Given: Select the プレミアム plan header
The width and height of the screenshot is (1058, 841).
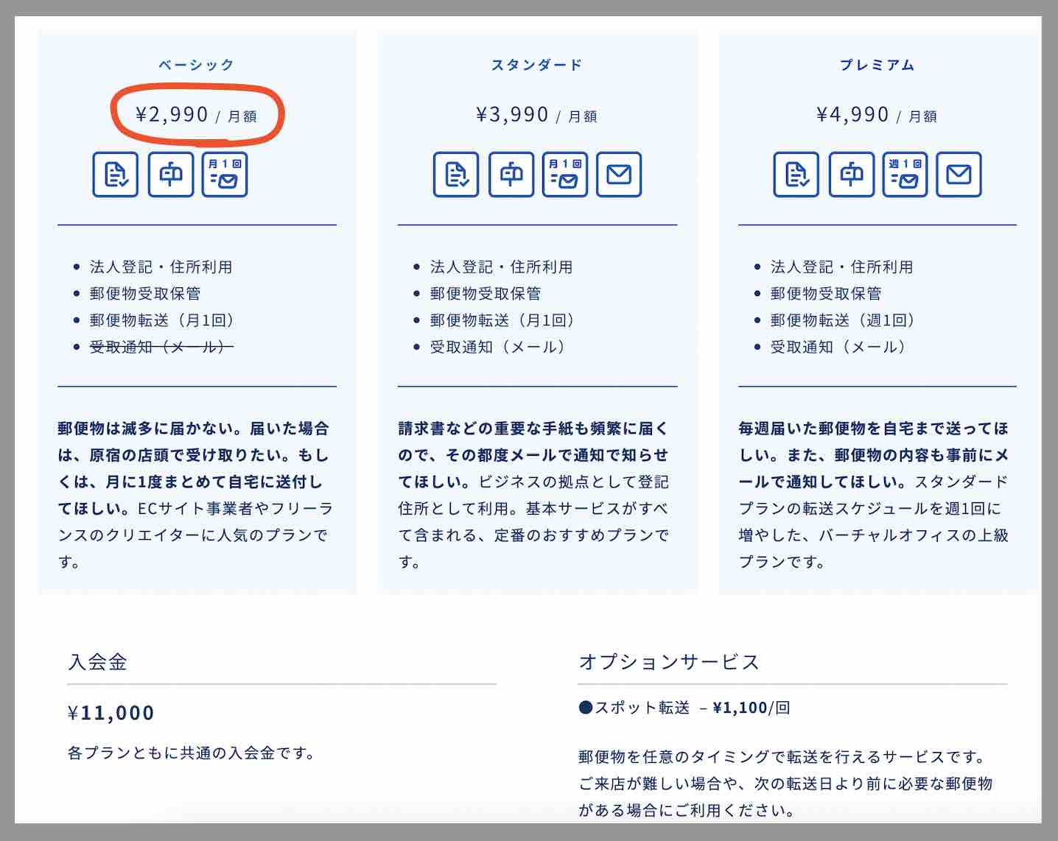Looking at the screenshot, I should [x=877, y=64].
